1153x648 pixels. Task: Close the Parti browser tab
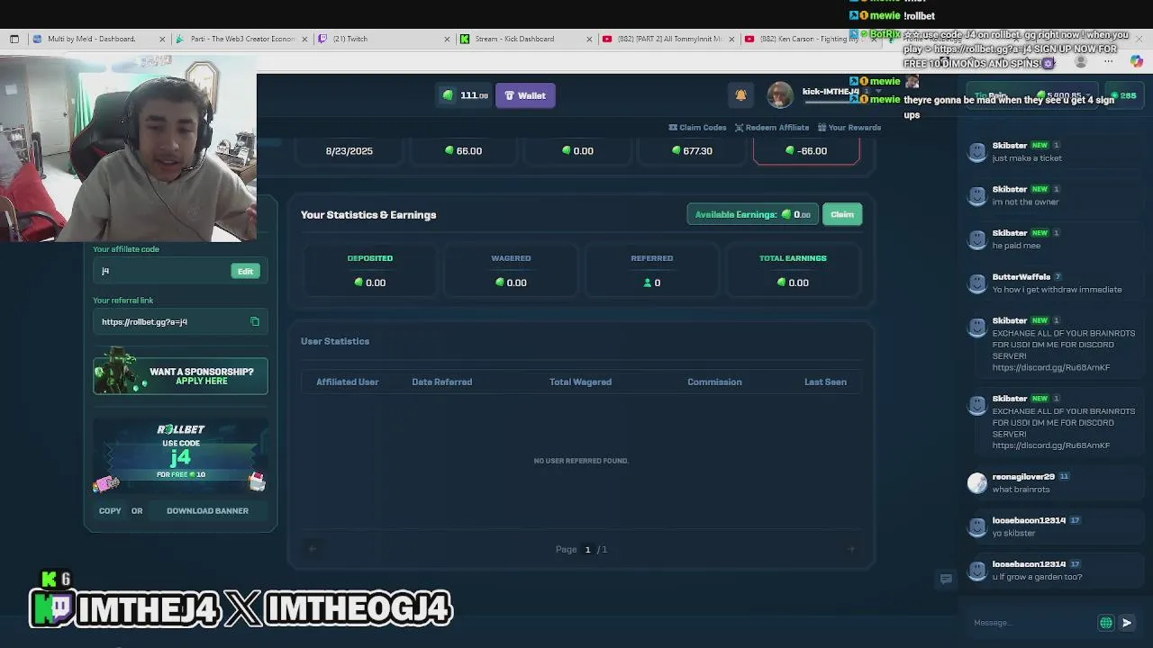(304, 39)
